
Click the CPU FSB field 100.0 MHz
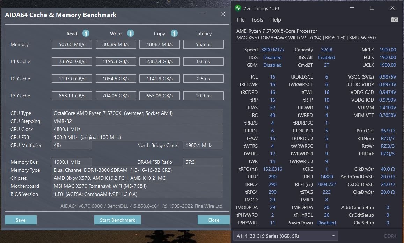(137, 137)
